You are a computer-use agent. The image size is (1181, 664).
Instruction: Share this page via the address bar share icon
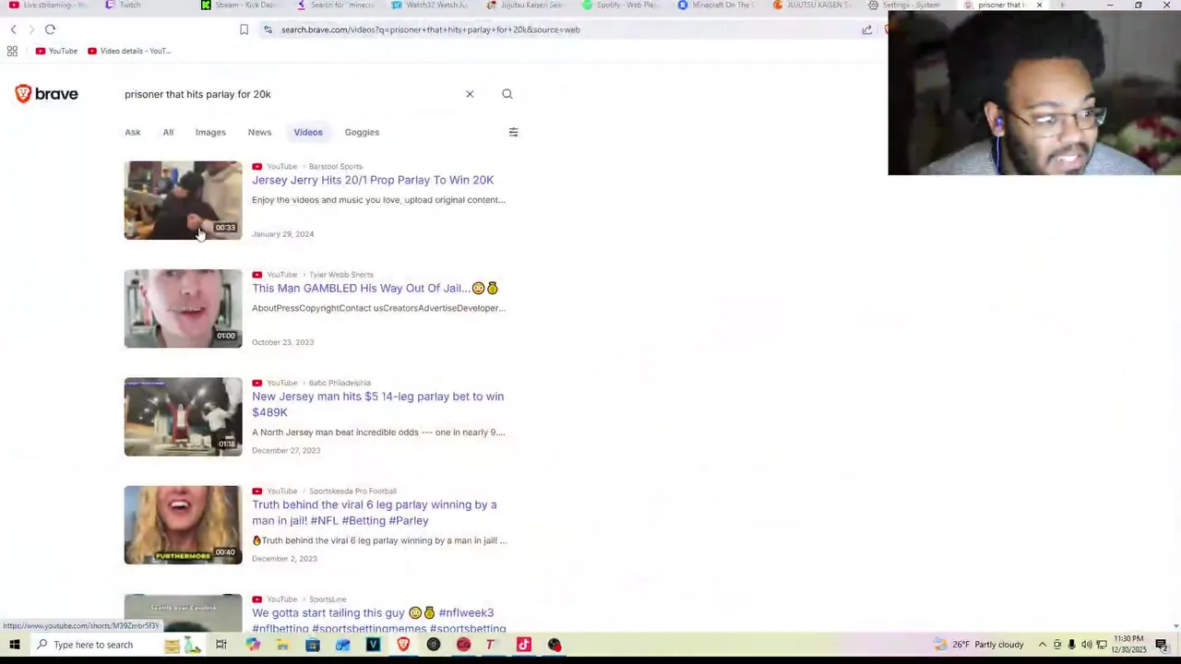(867, 30)
